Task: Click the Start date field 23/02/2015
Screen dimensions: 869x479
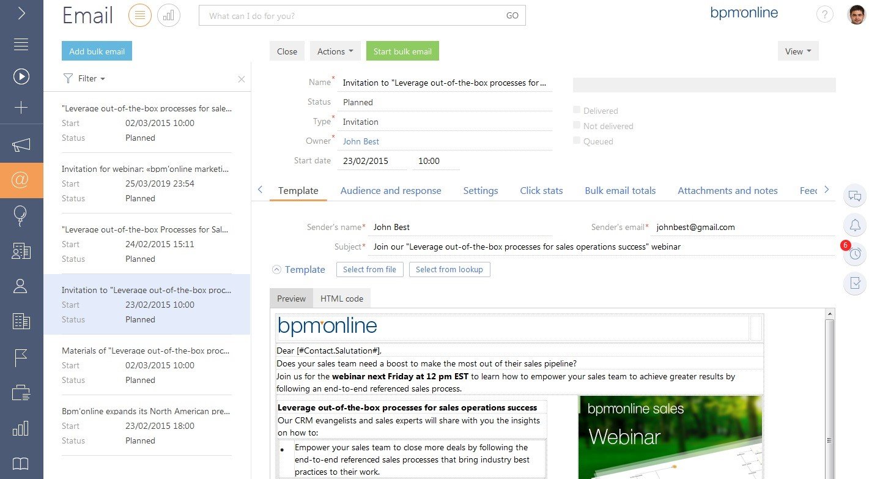Action: coord(372,161)
